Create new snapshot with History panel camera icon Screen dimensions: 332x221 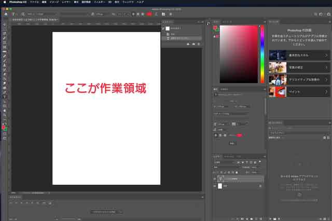[193, 44]
